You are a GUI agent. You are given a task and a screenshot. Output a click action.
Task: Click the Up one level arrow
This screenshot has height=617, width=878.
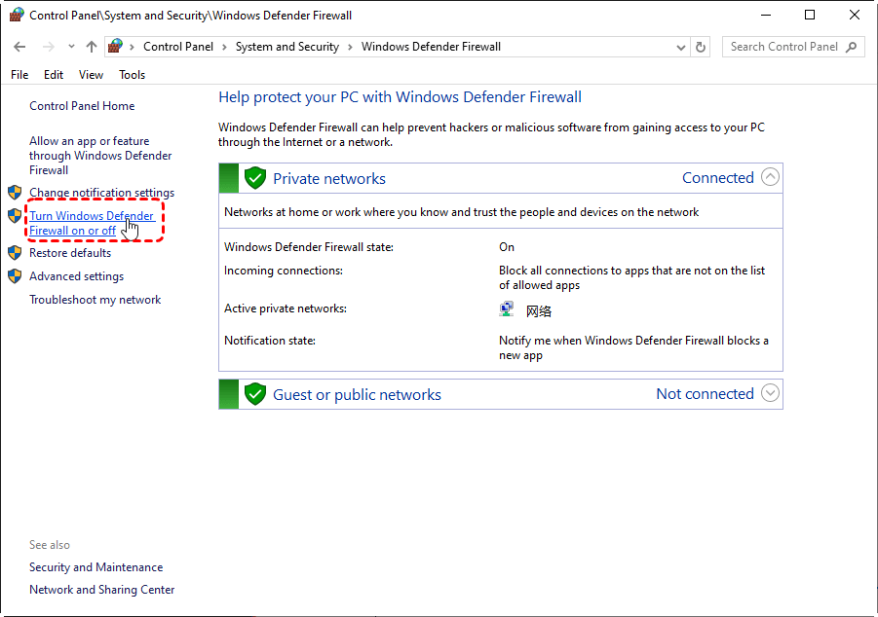[x=92, y=47]
